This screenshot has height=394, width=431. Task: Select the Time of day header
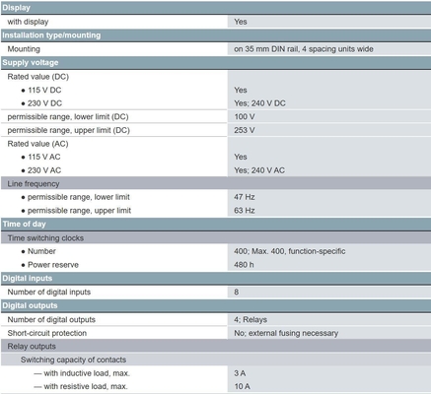click(x=215, y=224)
